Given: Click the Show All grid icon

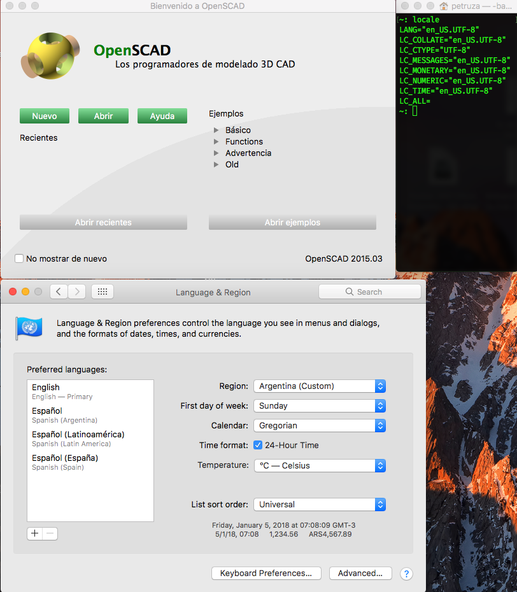Looking at the screenshot, I should 102,291.
